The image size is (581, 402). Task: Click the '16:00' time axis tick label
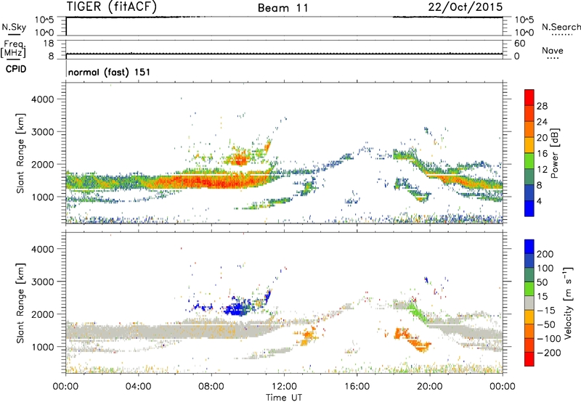pos(357,387)
